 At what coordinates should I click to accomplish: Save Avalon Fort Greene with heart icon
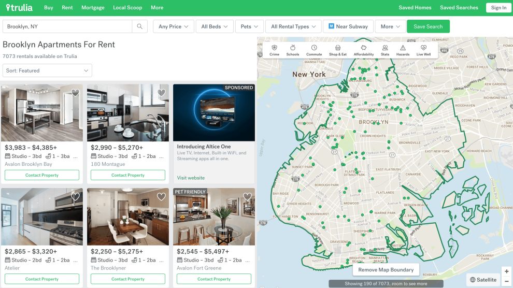click(x=247, y=196)
